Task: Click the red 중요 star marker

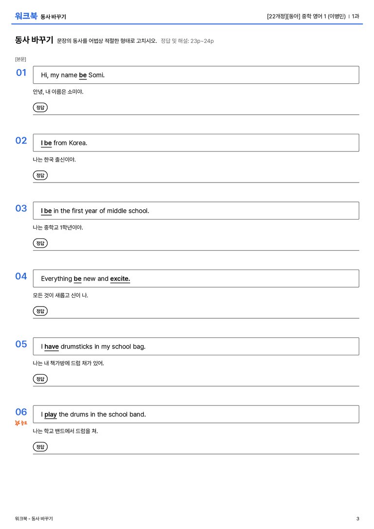Action: coord(21,423)
